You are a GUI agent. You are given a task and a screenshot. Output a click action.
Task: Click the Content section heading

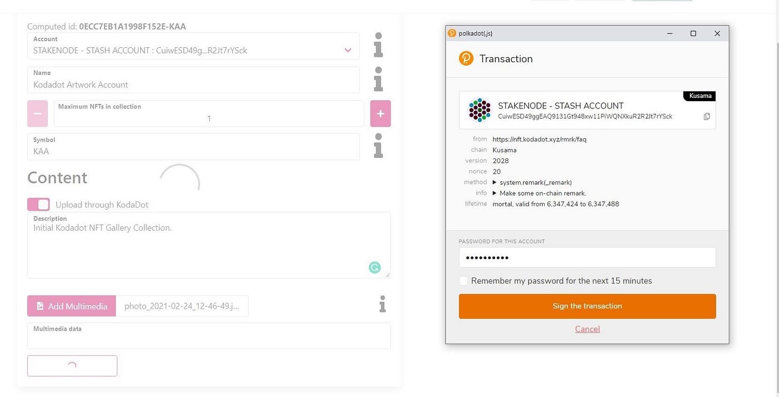(57, 177)
